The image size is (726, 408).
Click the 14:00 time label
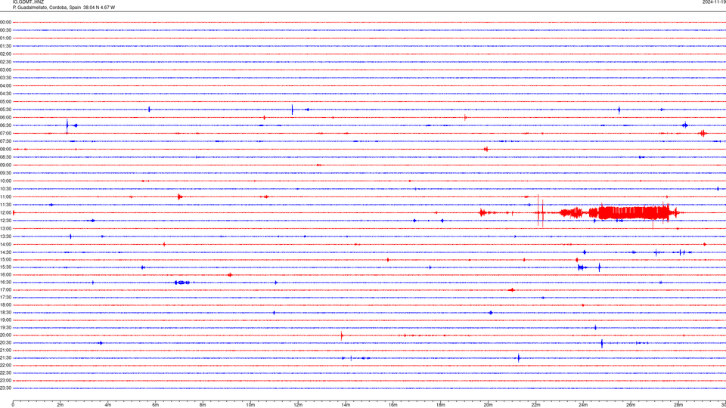tap(5, 244)
